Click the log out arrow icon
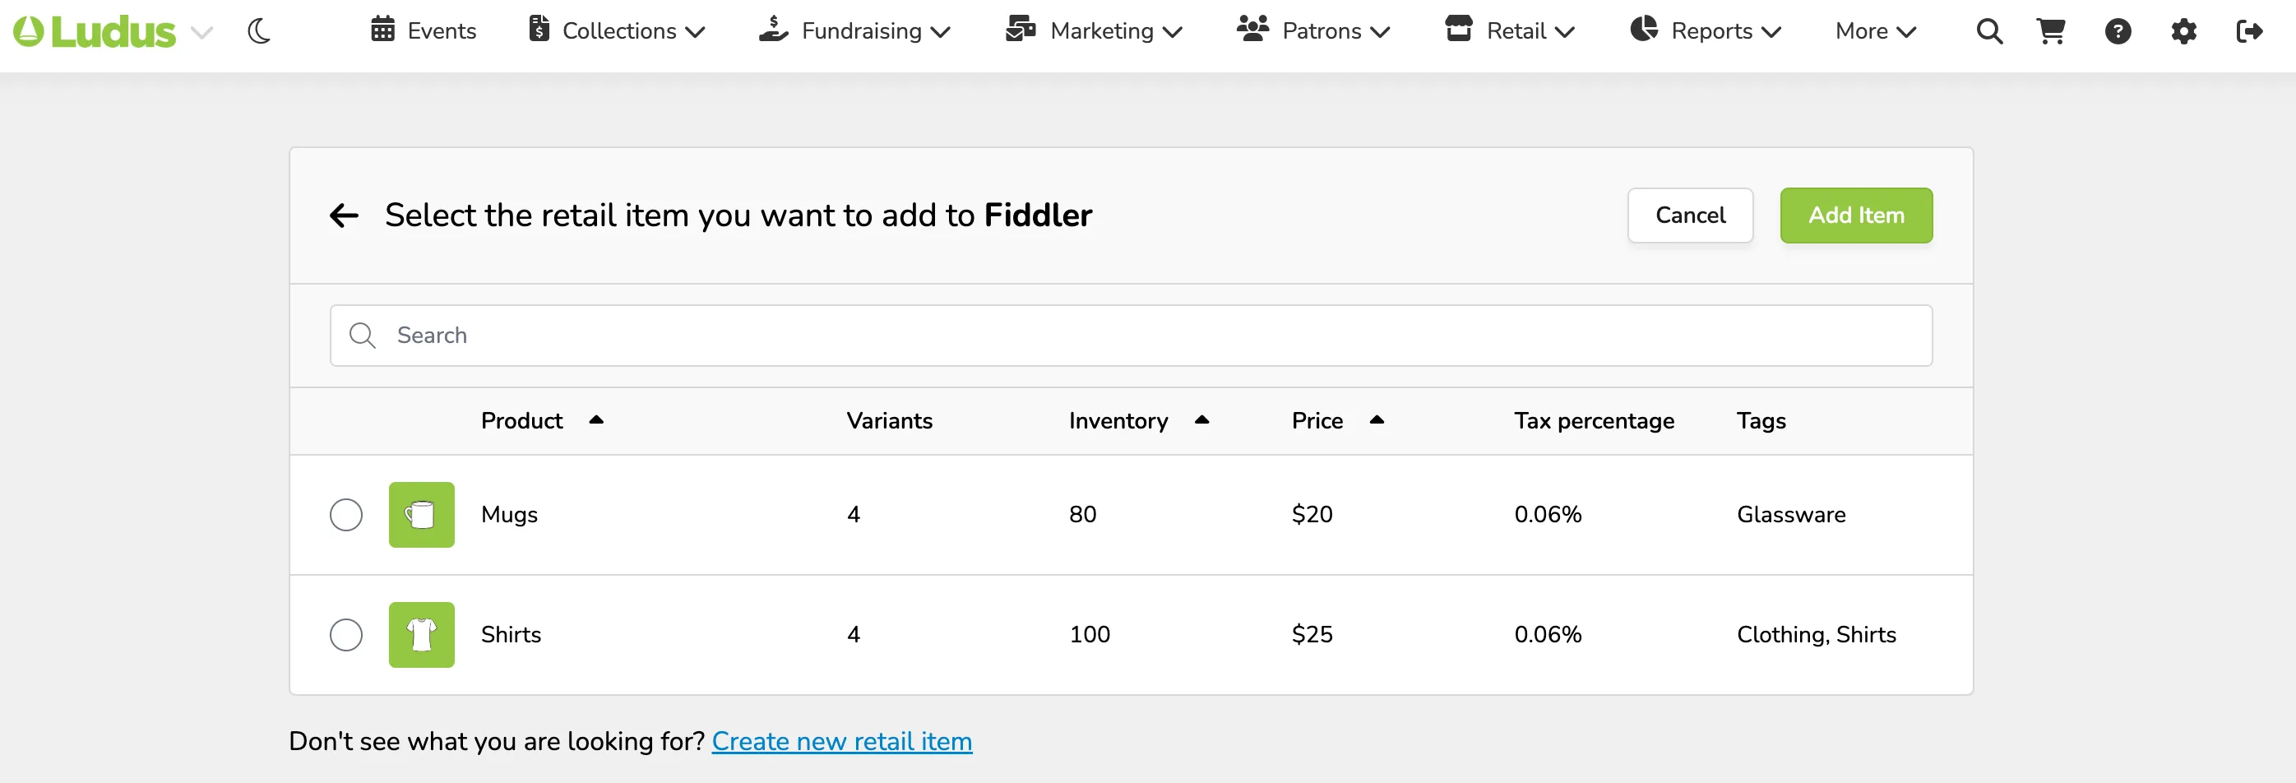This screenshot has width=2296, height=783. (x=2250, y=32)
